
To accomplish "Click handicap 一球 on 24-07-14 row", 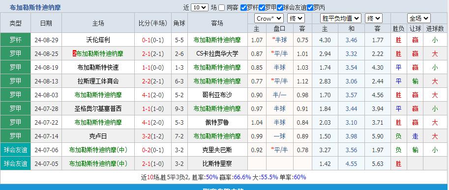I will click(279, 136).
